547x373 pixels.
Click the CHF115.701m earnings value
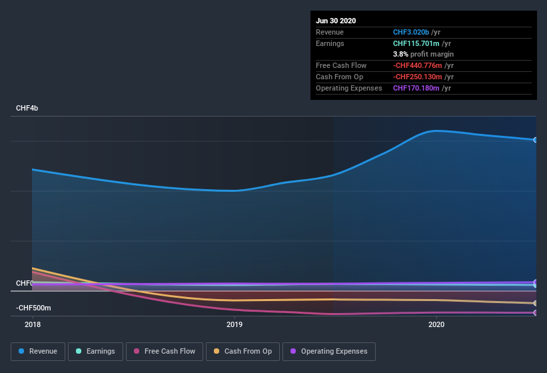click(416, 43)
